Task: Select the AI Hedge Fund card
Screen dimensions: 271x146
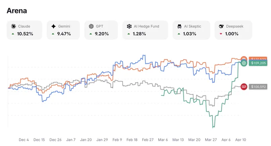Action: click(x=145, y=30)
